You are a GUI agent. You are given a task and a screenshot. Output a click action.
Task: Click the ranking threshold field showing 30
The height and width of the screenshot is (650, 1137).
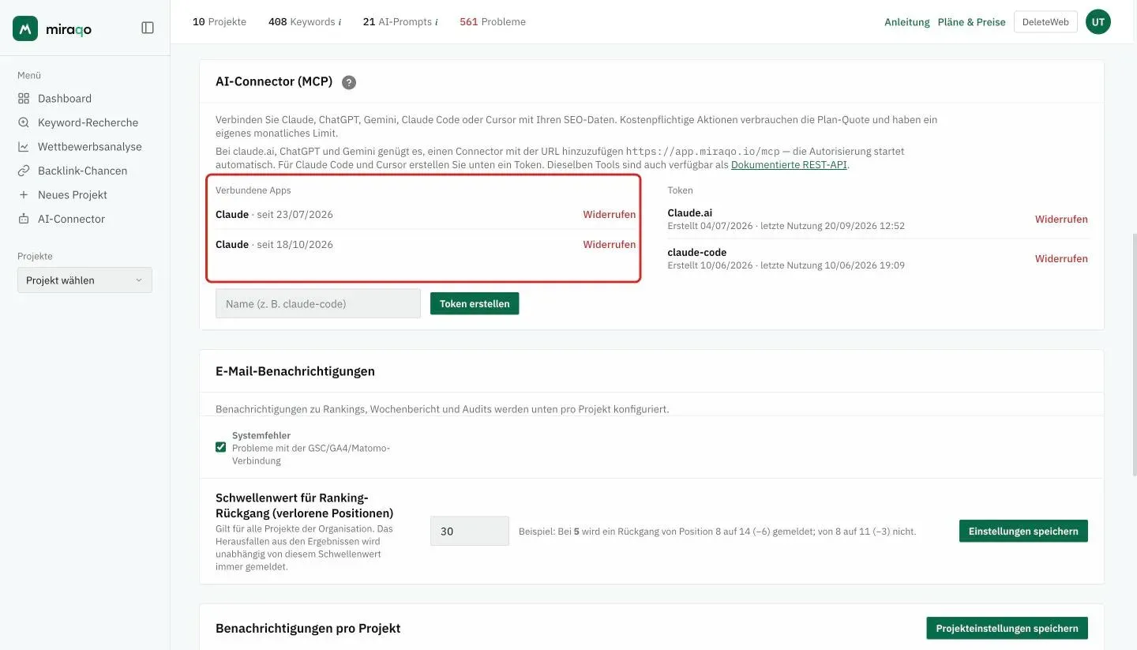470,532
